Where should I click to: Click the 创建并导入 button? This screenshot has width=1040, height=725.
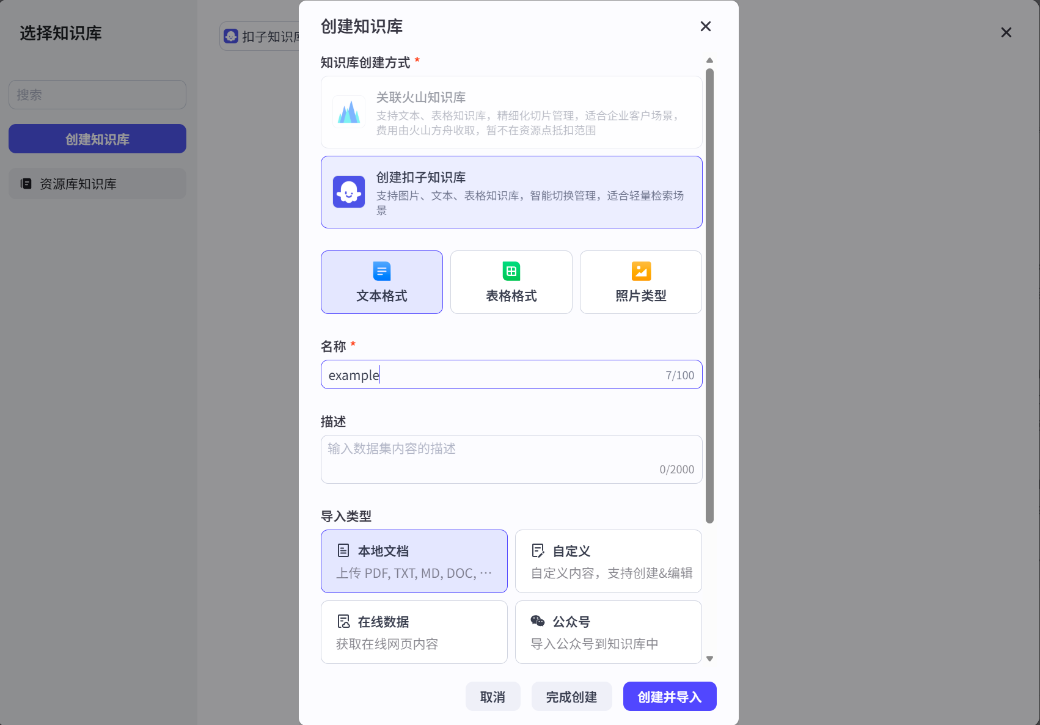tap(669, 696)
